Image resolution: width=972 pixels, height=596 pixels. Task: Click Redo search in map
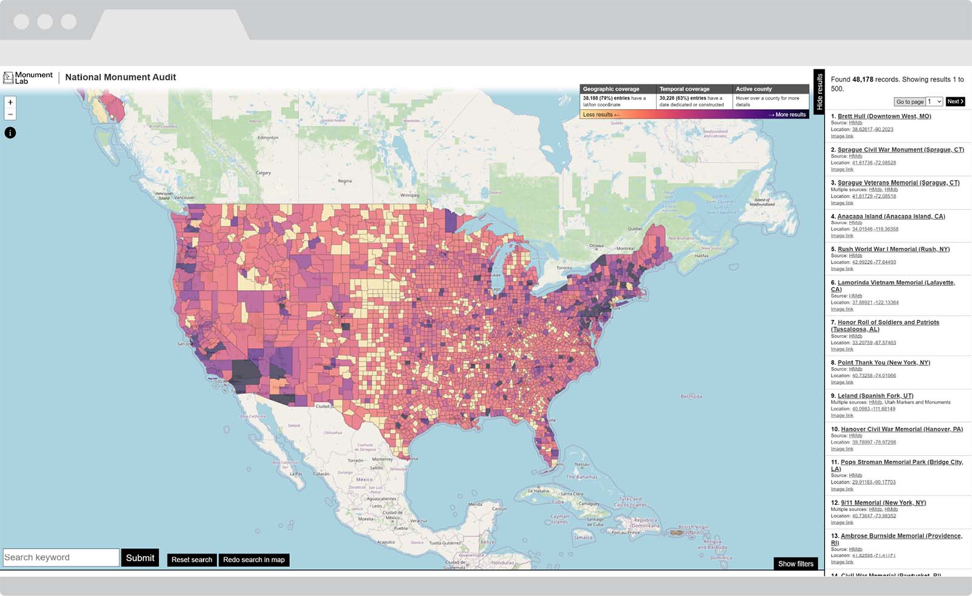pos(254,560)
